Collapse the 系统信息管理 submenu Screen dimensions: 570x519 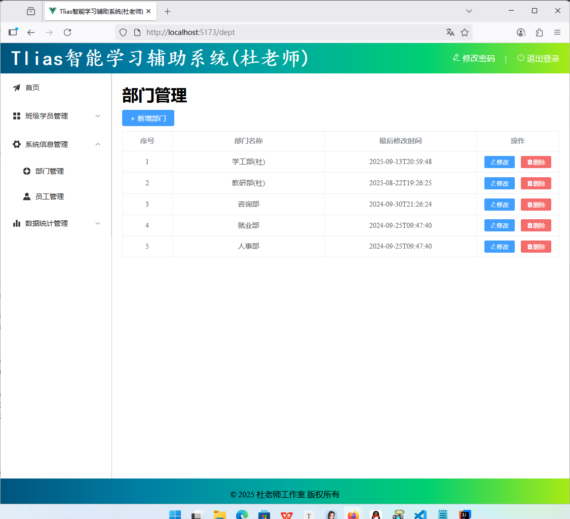(x=56, y=144)
